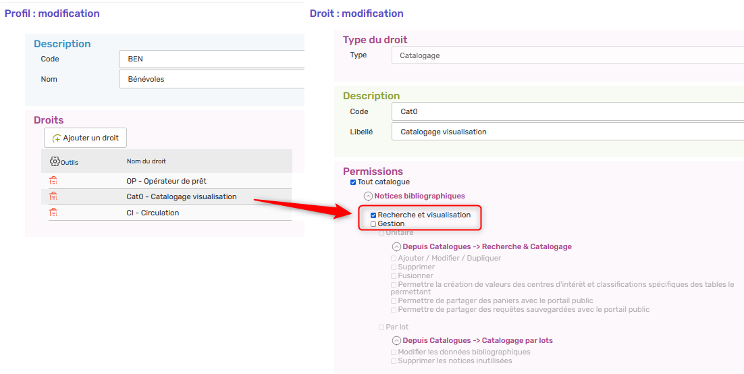This screenshot has height=374, width=744.
Task: Collapse Depuis Catalogues Recherche & Catalogage group
Action: (x=396, y=247)
